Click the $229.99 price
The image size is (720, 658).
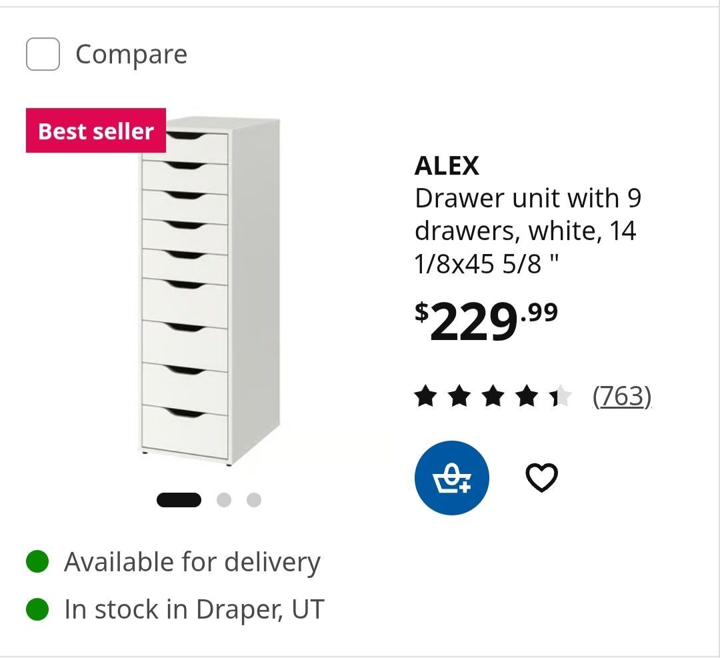point(486,321)
